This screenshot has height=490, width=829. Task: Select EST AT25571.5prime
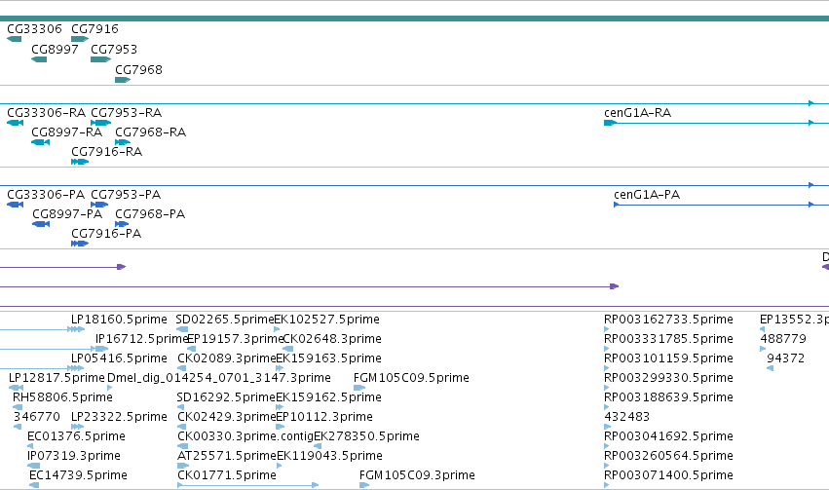pos(227,456)
